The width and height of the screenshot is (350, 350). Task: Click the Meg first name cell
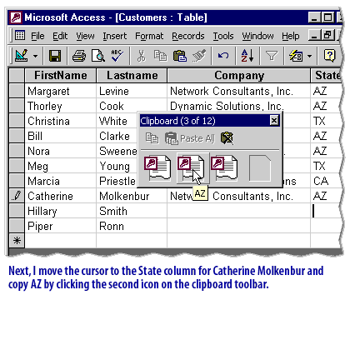pyautogui.click(x=61, y=166)
